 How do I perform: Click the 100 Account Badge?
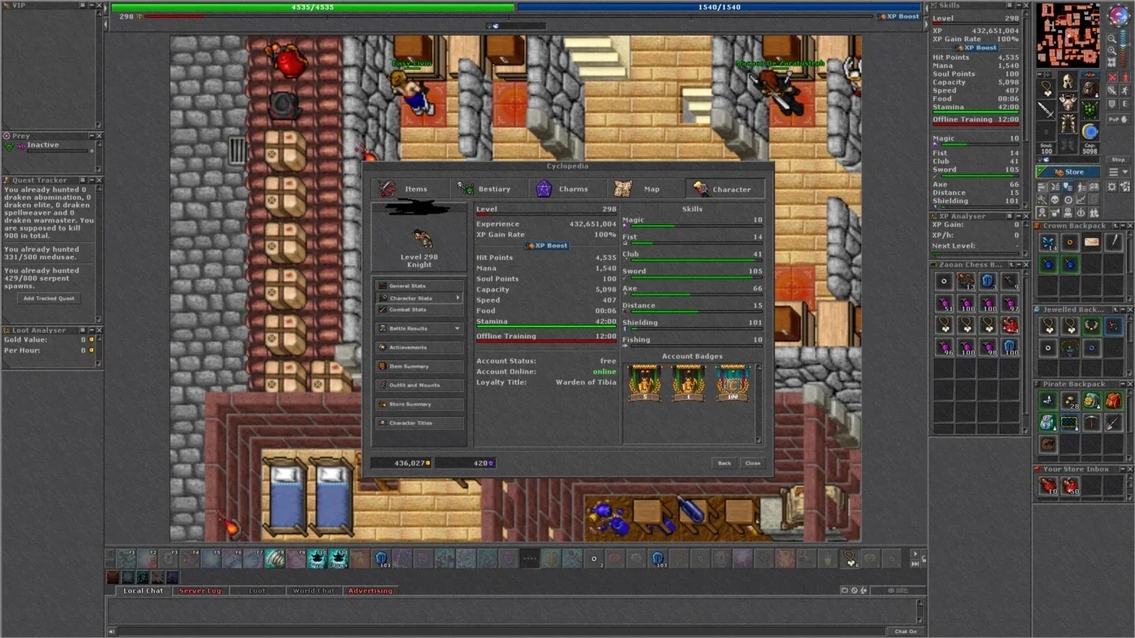732,382
